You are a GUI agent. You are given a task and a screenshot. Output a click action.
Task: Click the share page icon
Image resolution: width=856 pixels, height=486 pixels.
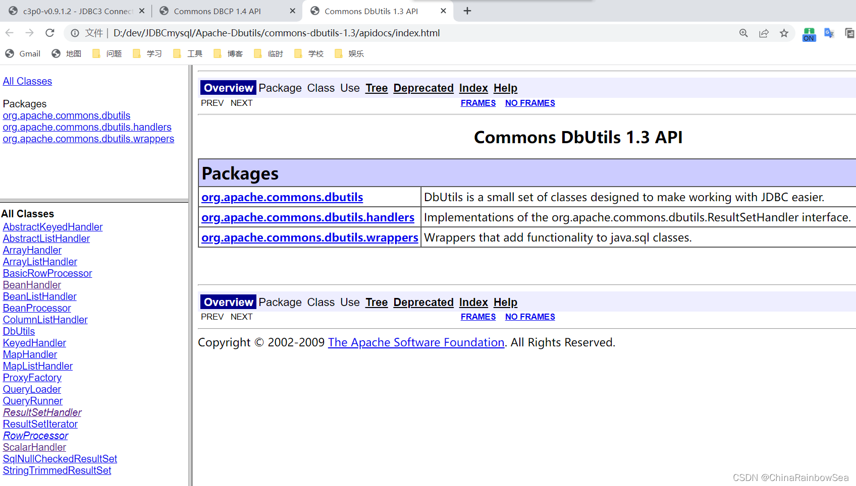pos(764,33)
